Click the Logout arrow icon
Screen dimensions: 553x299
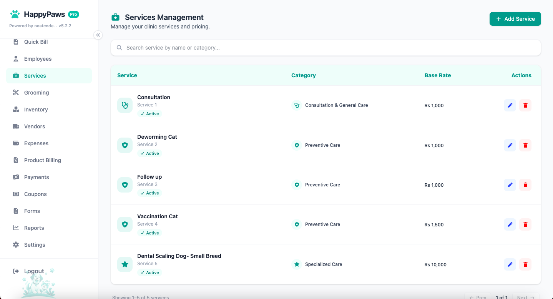pyautogui.click(x=16, y=271)
